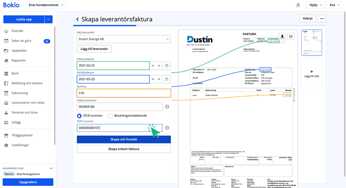Open calendar picker for Fakturadatum

[167, 66]
